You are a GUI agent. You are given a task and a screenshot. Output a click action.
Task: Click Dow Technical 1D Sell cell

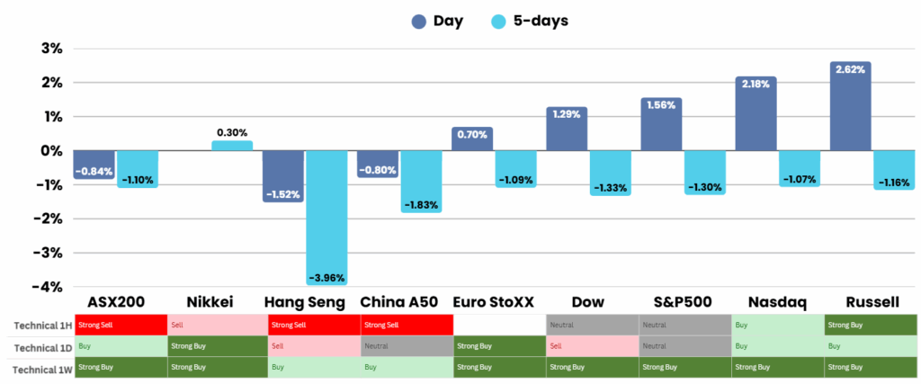pyautogui.click(x=593, y=345)
